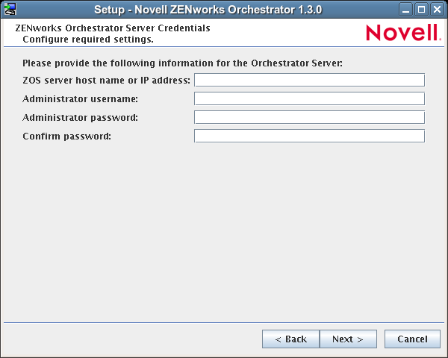448x358 pixels.
Task: Focus the Confirm password field
Action: [x=309, y=136]
